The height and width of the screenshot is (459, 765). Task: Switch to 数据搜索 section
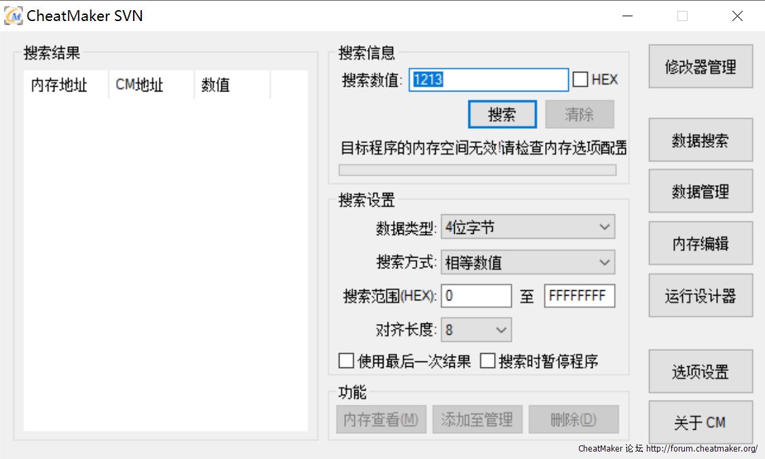point(701,140)
